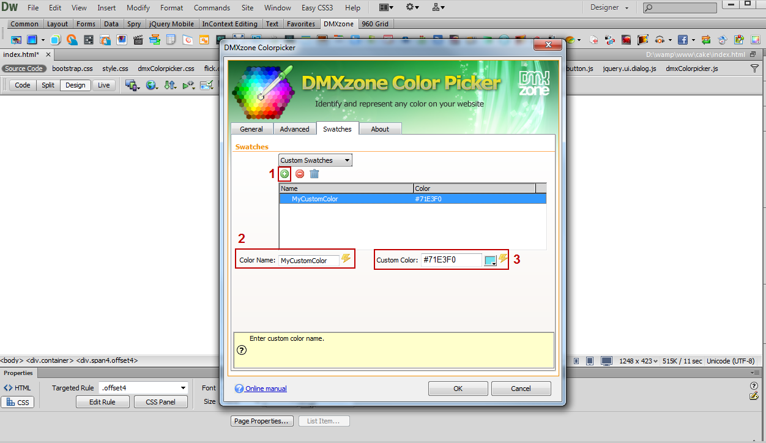Click the Properties panel help icon

point(754,385)
